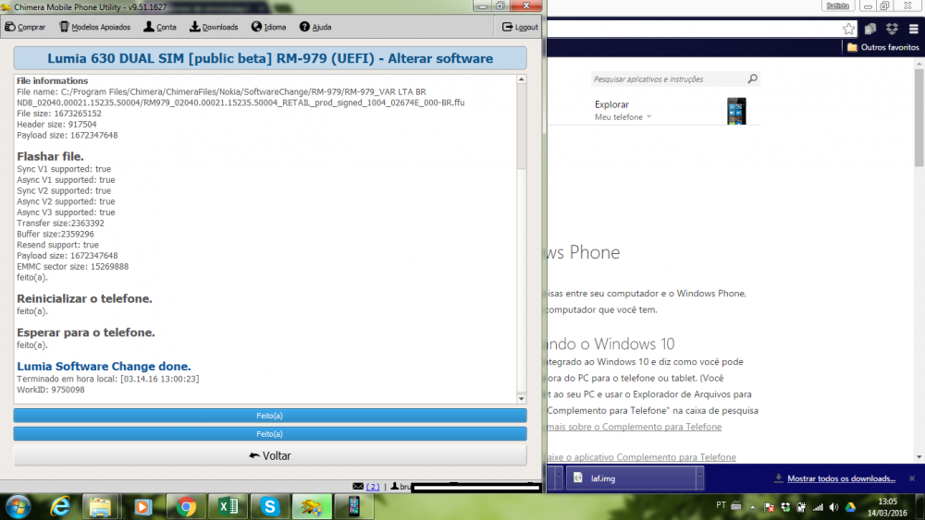The height and width of the screenshot is (520, 925).
Task: Click the volume speaker tray icon
Action: [833, 506]
